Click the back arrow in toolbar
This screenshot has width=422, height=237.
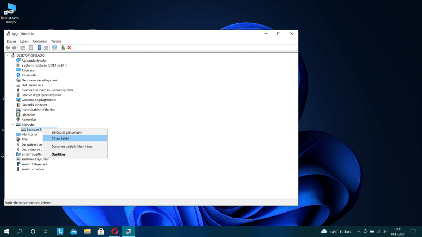point(8,48)
